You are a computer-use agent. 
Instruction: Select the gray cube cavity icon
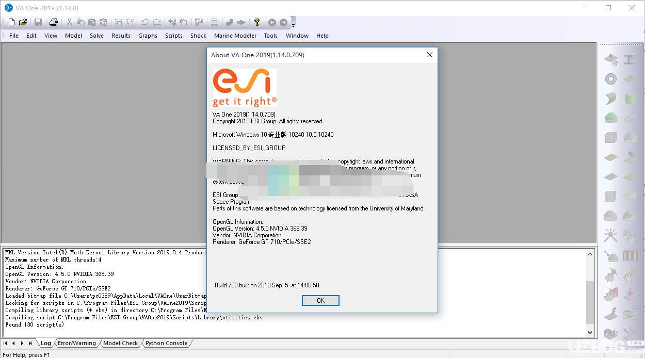611,137
